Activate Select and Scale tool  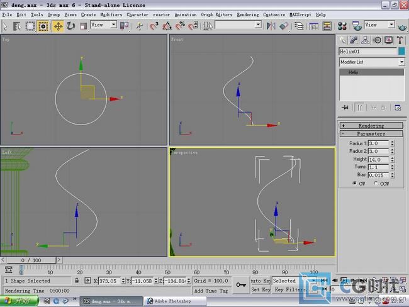tap(83, 26)
